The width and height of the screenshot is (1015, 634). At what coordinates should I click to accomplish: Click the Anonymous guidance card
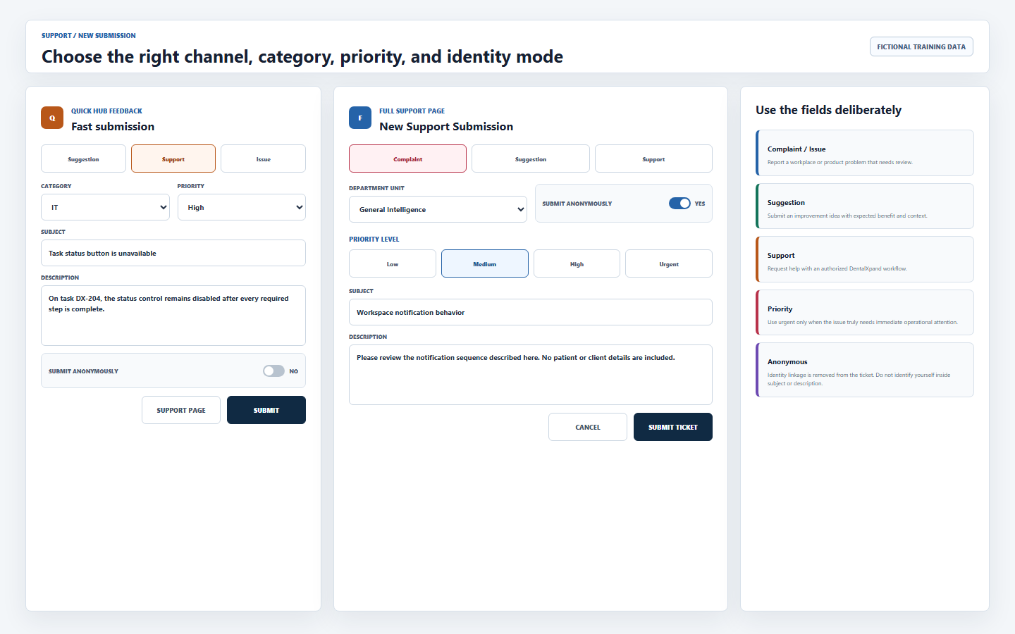[x=865, y=370]
